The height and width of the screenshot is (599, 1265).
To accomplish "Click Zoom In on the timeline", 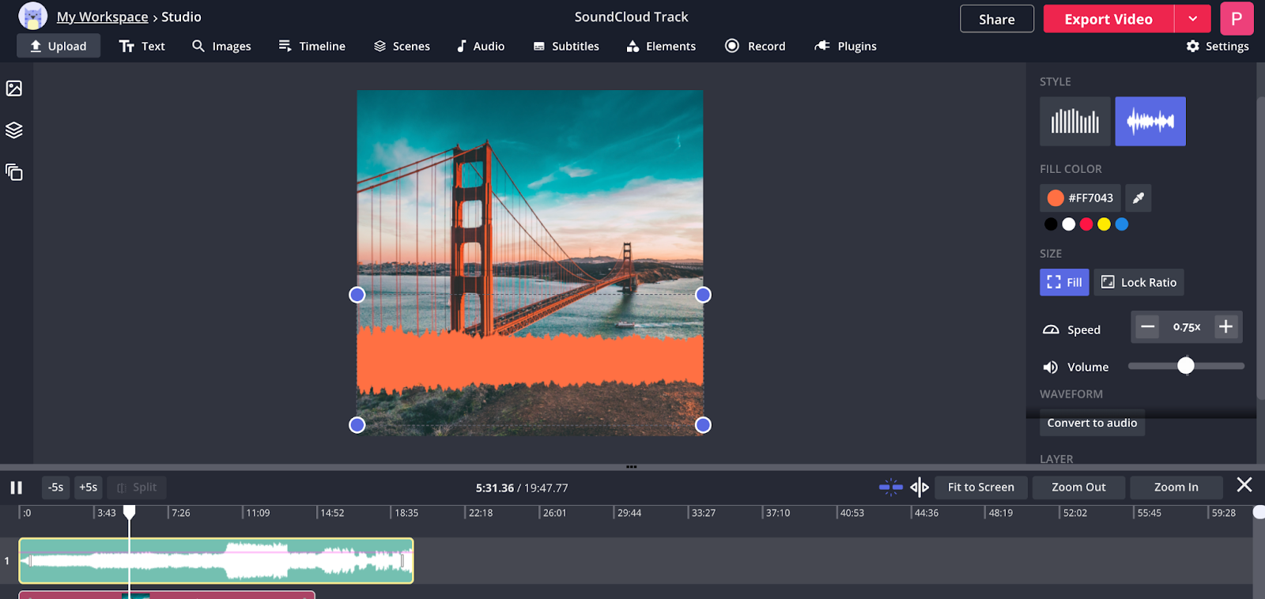I will [1176, 488].
